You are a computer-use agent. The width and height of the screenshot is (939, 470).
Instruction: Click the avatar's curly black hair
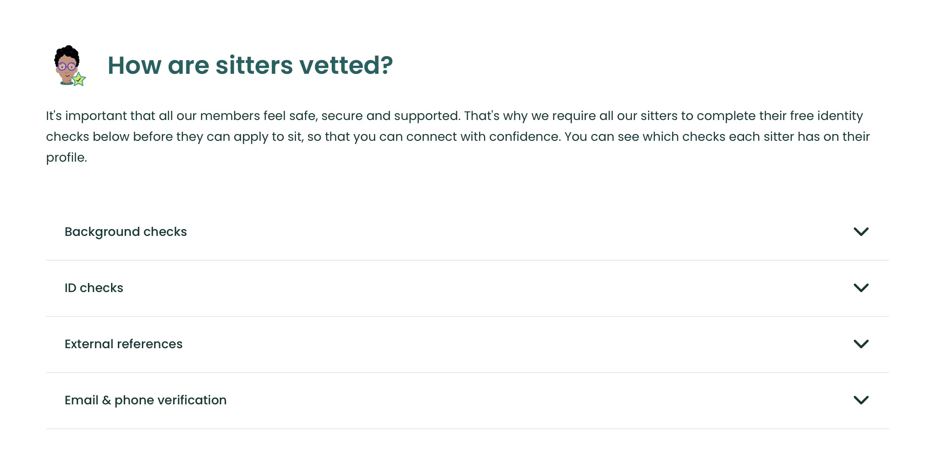coord(67,53)
